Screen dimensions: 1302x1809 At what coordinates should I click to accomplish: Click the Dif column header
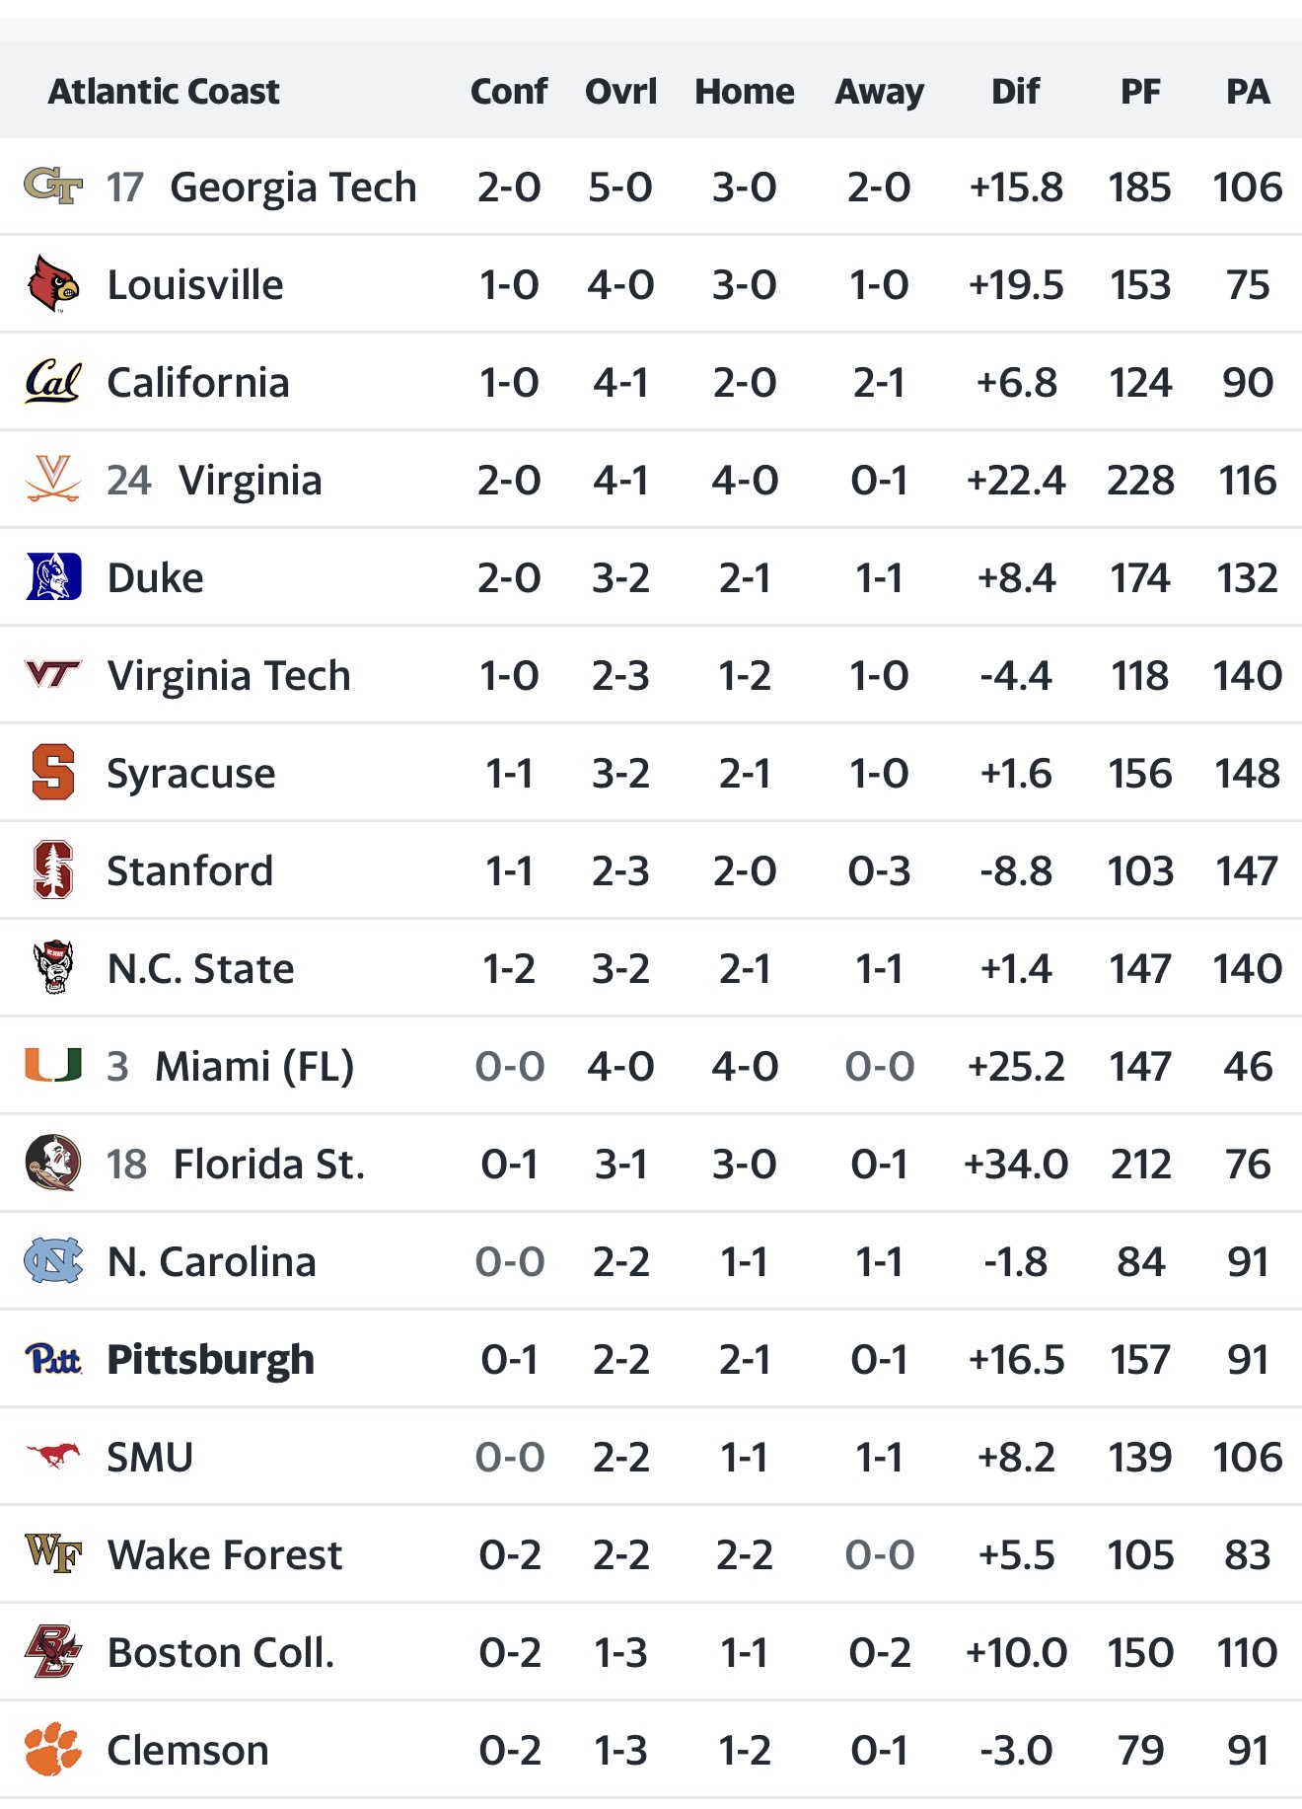pos(1015,92)
